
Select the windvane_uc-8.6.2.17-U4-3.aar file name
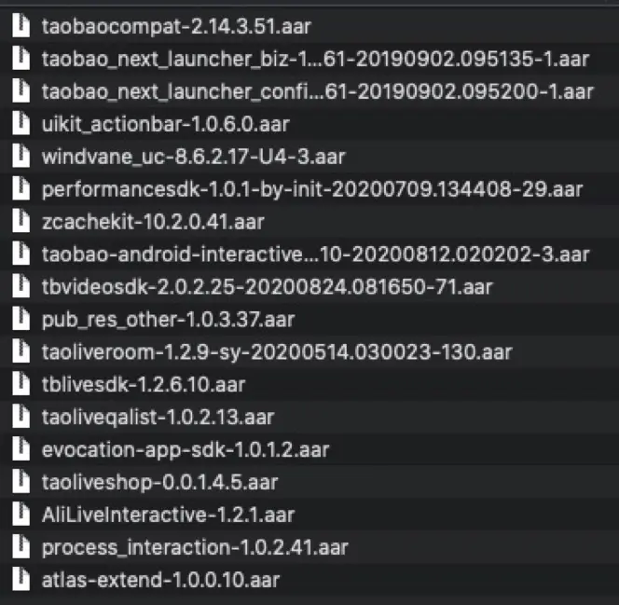[193, 158]
